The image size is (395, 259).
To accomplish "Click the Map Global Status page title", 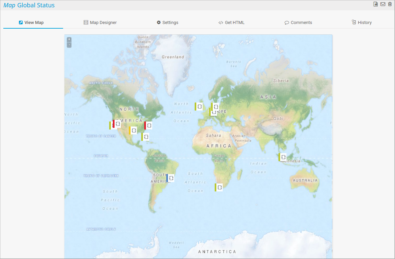I will tap(29, 5).
